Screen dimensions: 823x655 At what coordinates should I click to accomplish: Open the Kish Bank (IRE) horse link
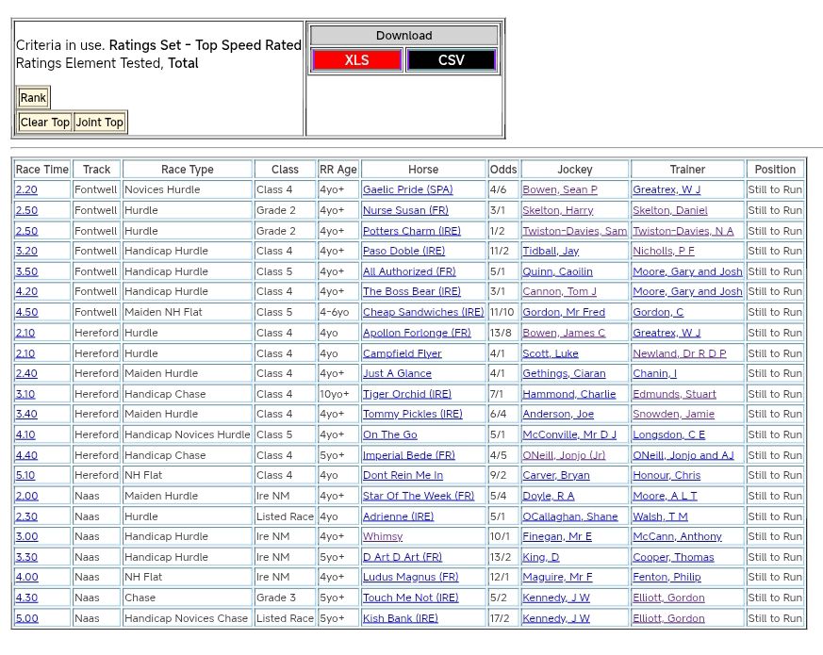(400, 618)
